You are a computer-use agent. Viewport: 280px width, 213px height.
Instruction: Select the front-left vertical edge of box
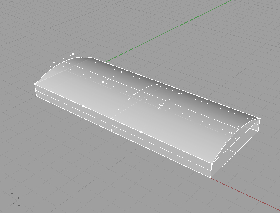point(36,90)
